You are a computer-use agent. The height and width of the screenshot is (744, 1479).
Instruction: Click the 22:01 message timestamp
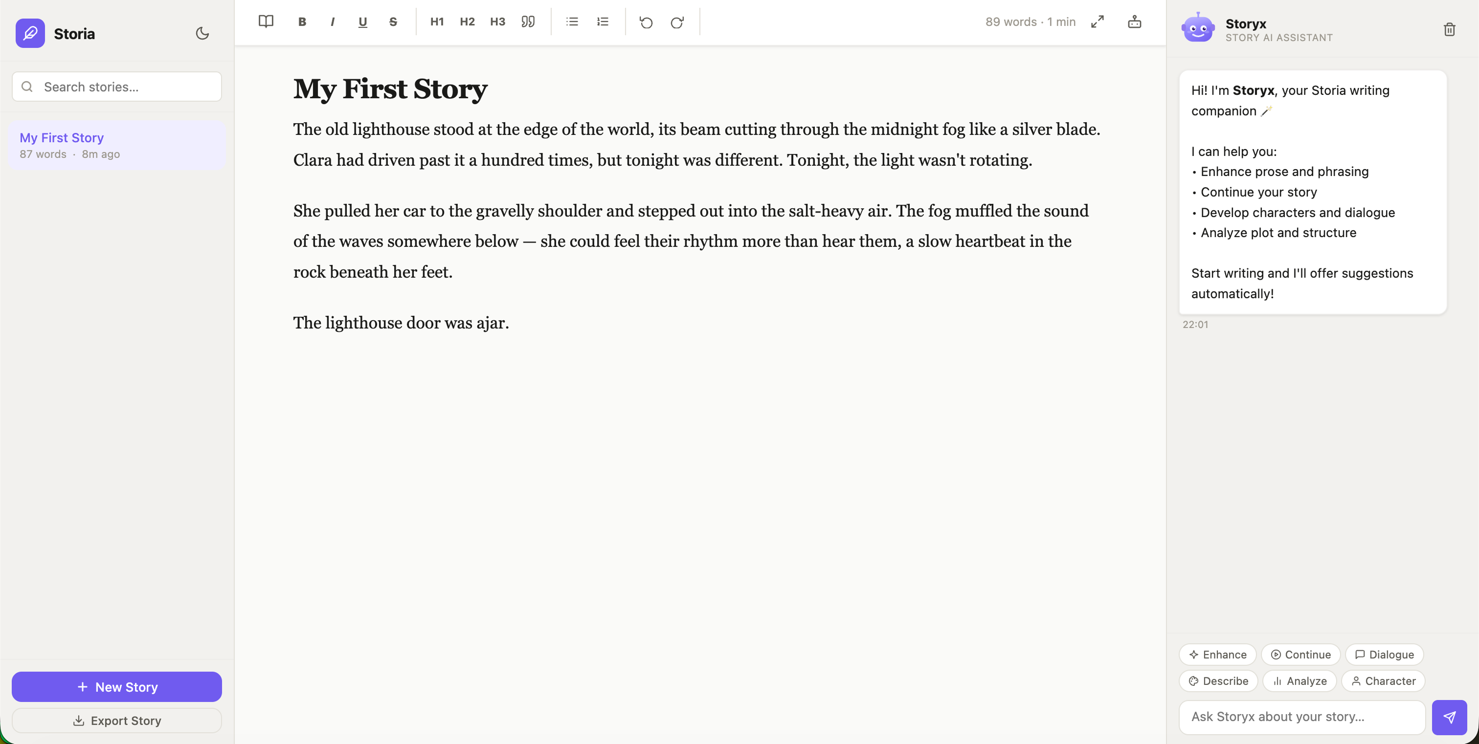(1195, 325)
